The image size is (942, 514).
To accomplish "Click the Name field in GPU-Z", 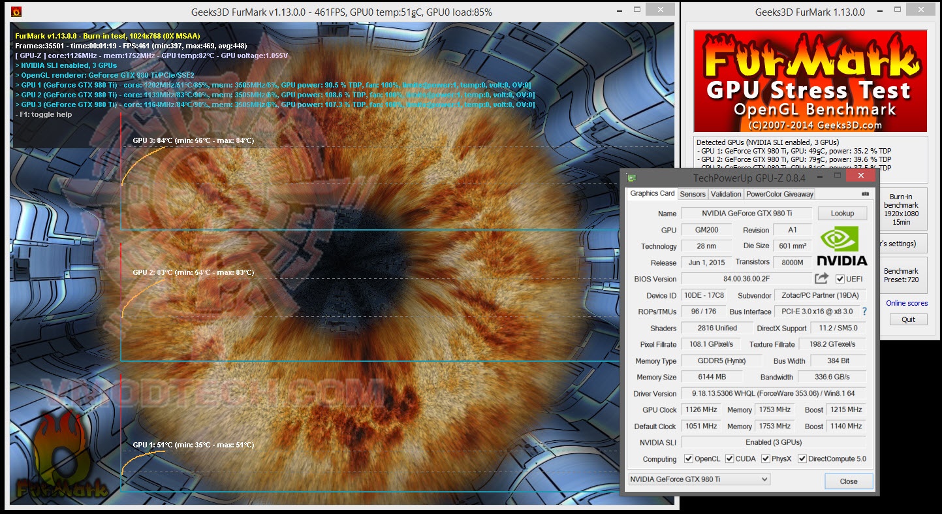I will tap(747, 214).
